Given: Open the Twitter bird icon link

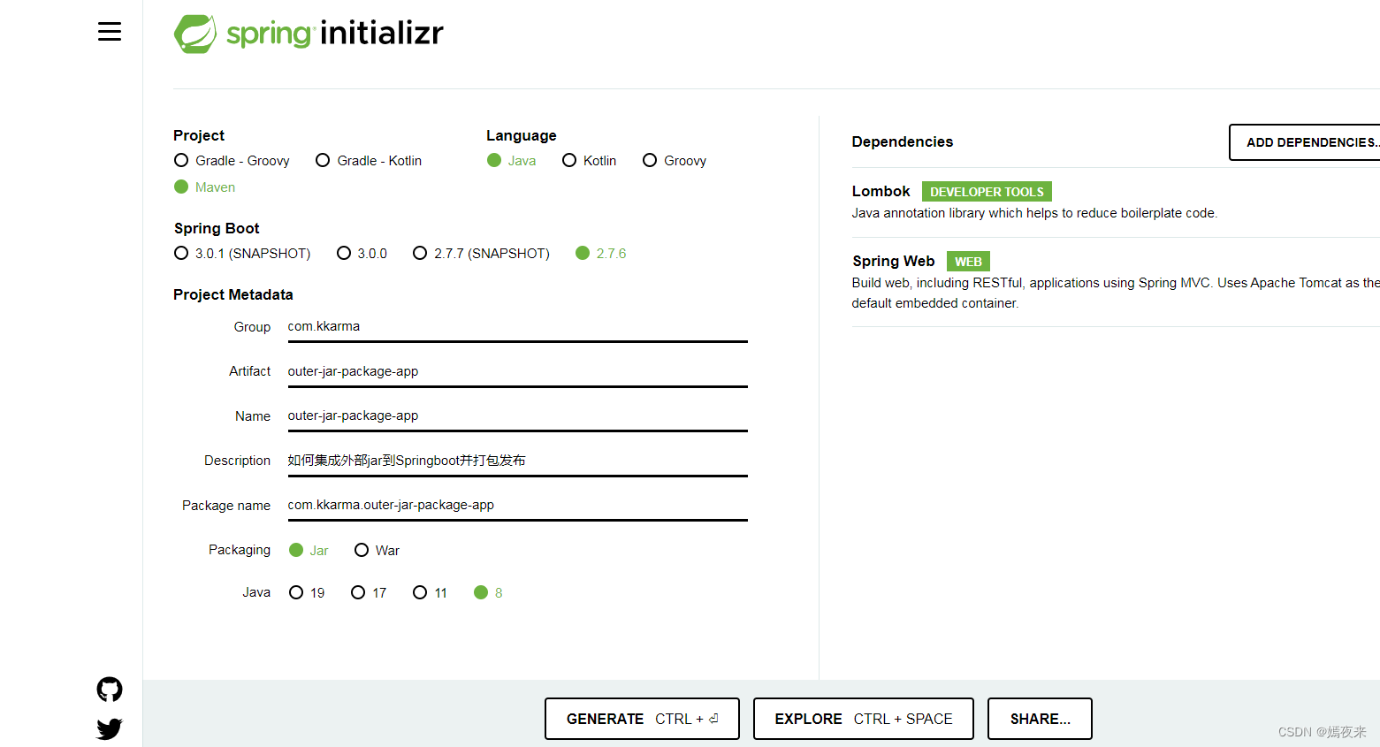Looking at the screenshot, I should click(x=110, y=729).
